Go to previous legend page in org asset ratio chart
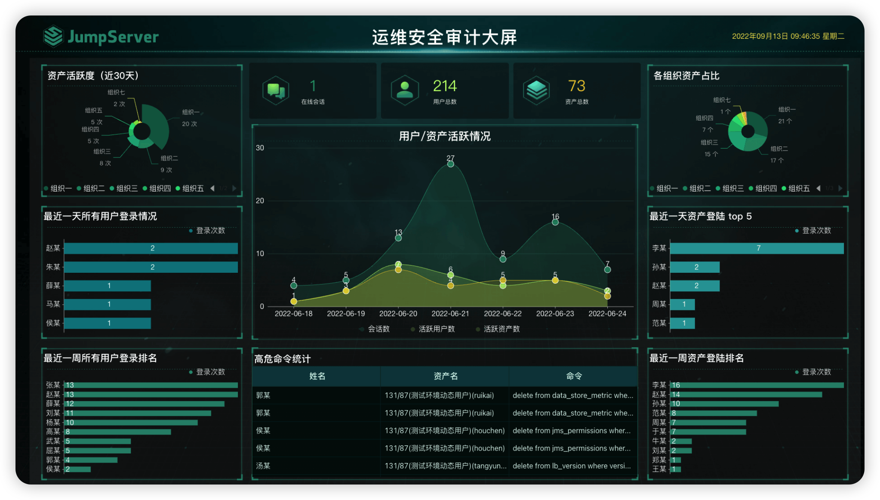This screenshot has width=880, height=500. (x=818, y=188)
